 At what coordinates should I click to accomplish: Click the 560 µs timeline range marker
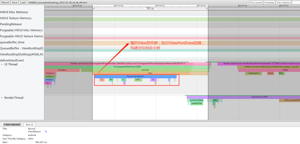150,8
